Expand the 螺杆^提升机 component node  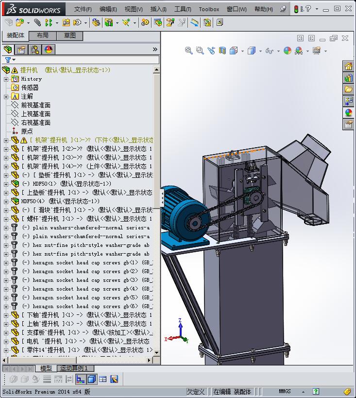tap(6, 219)
